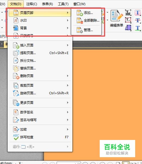Expand the 删除页面 submenu arrow

[x=68, y=76]
